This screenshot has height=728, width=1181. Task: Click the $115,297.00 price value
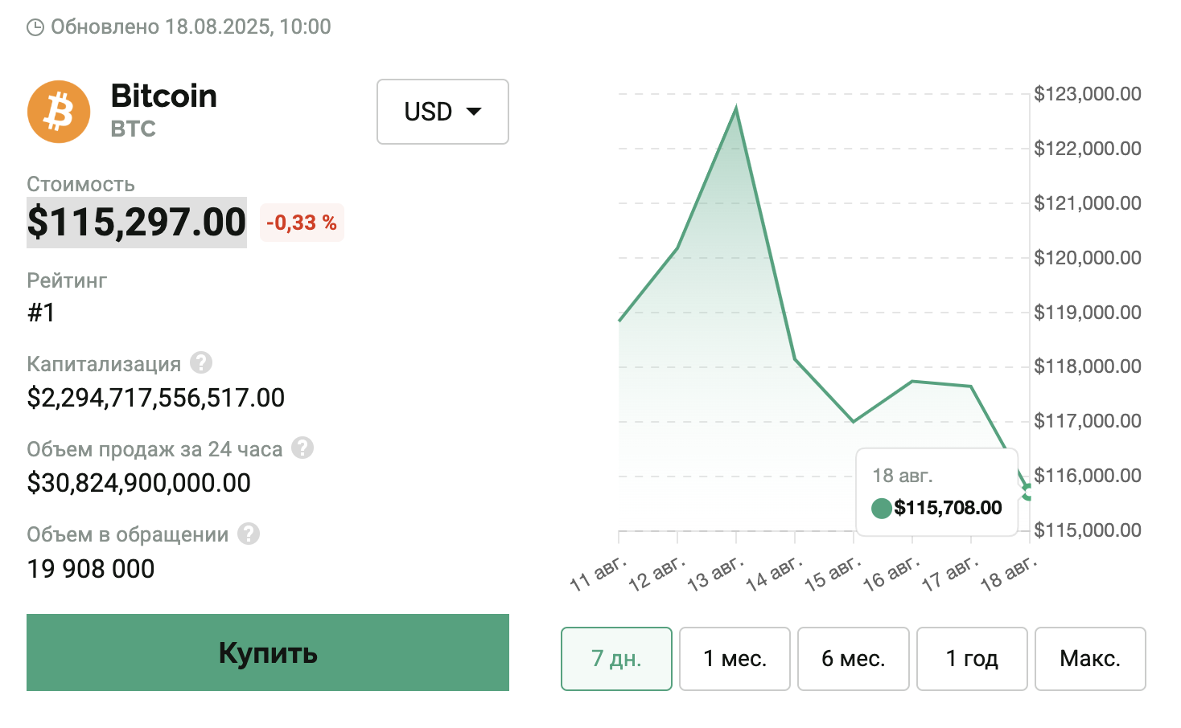(x=137, y=223)
